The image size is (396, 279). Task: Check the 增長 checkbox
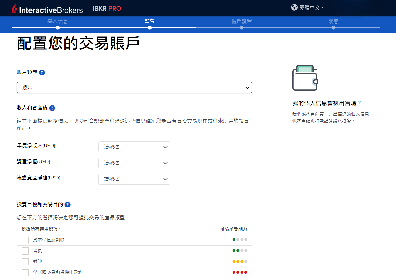(25, 251)
